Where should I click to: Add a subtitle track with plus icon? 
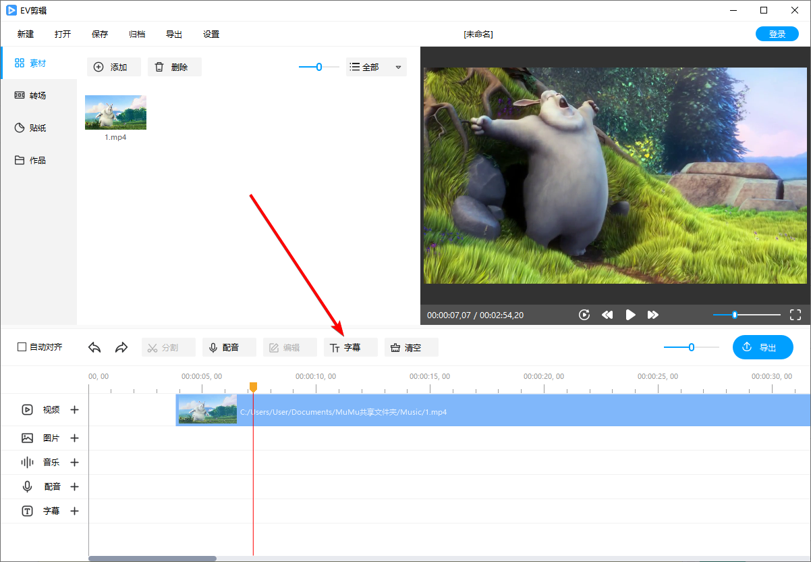point(75,511)
